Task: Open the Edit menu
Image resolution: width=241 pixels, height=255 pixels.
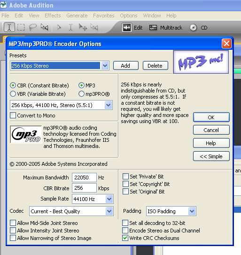Action: click(x=19, y=15)
